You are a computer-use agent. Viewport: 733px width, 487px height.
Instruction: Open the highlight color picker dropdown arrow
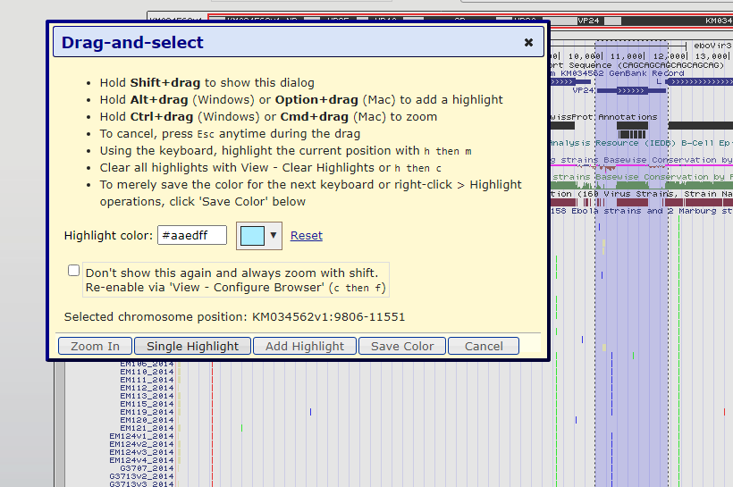click(274, 236)
